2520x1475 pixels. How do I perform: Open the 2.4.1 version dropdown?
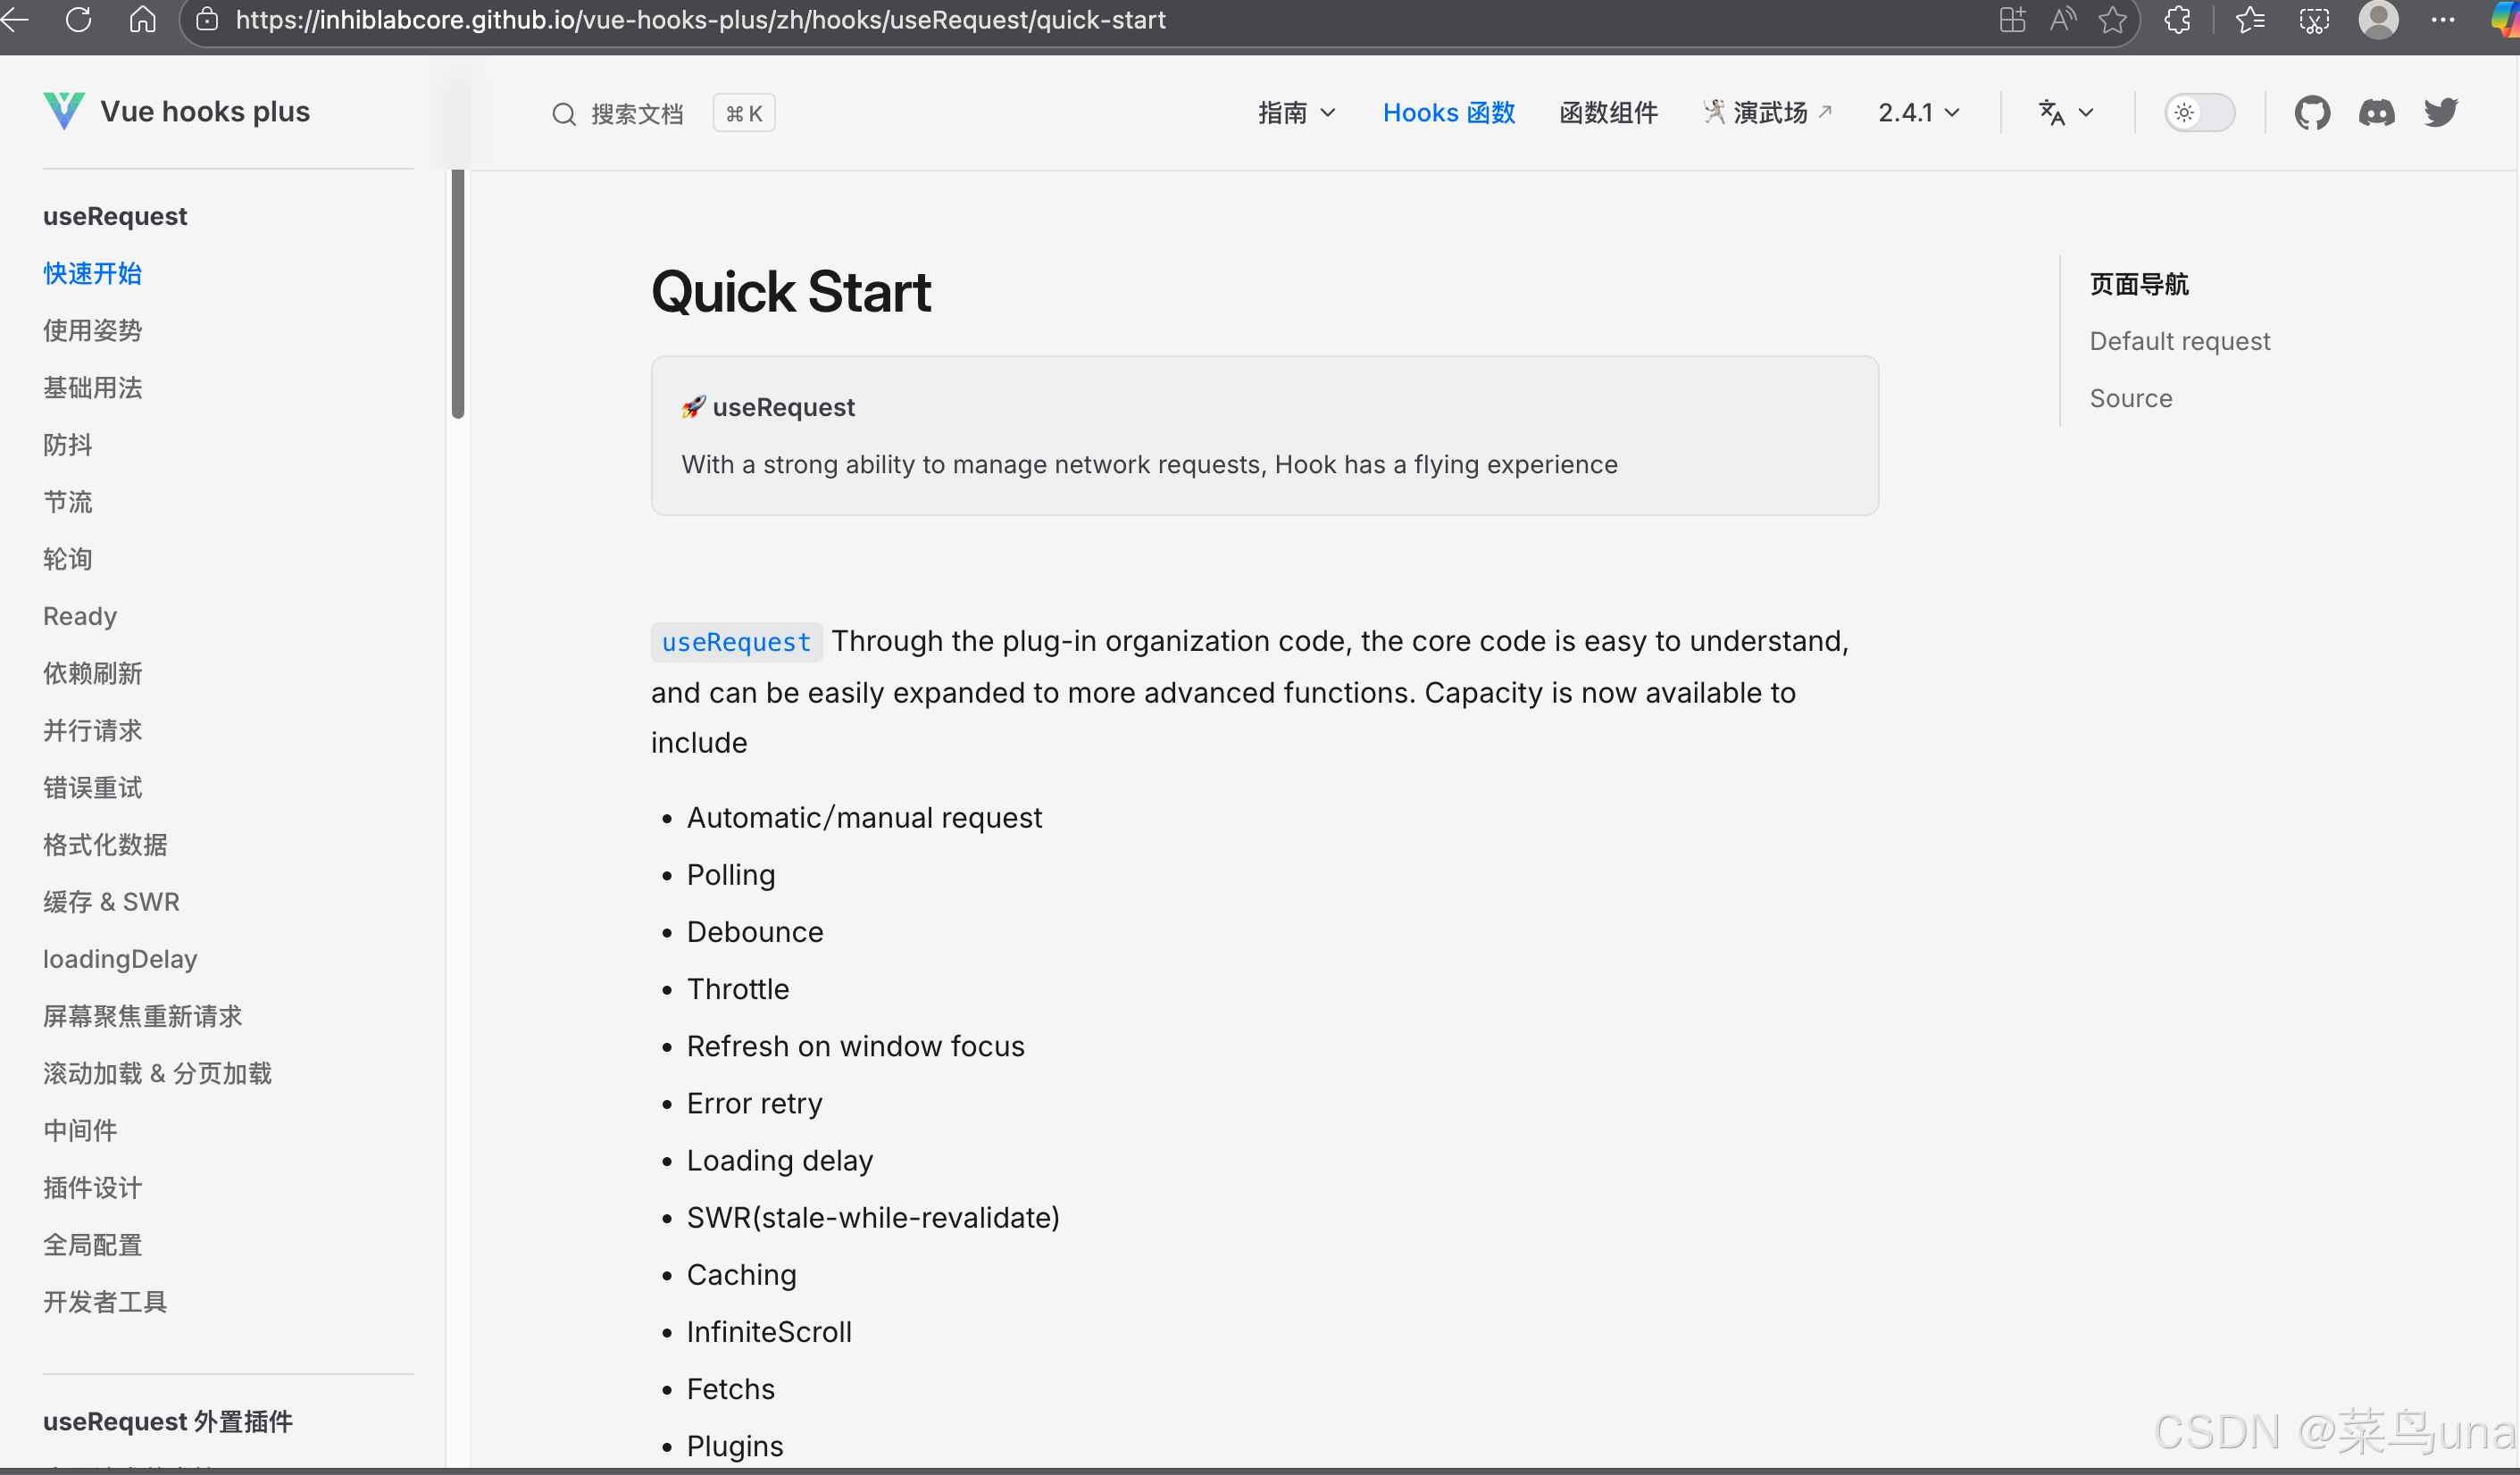(x=1918, y=112)
